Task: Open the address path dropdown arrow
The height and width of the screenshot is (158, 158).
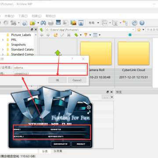Action: click(133, 29)
